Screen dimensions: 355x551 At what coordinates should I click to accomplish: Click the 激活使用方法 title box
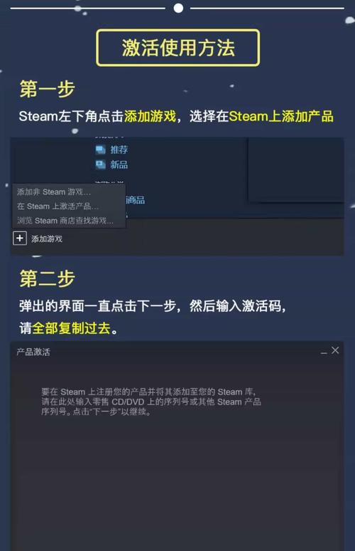tap(178, 48)
